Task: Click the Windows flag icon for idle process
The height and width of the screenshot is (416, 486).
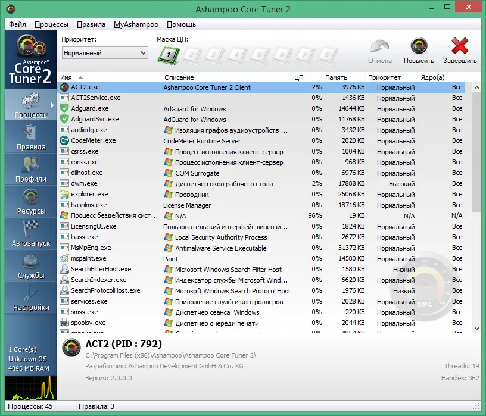Action: [64, 215]
